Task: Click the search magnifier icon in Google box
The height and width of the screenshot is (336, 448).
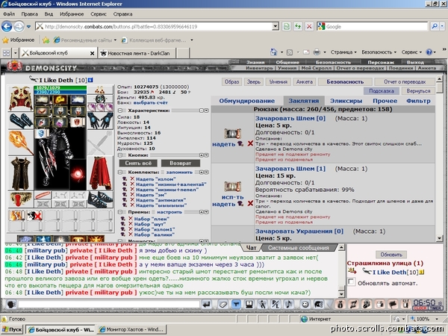Action: [435, 27]
